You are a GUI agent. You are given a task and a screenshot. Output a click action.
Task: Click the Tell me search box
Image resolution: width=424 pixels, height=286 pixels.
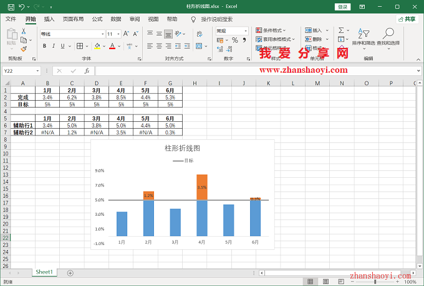[216, 19]
